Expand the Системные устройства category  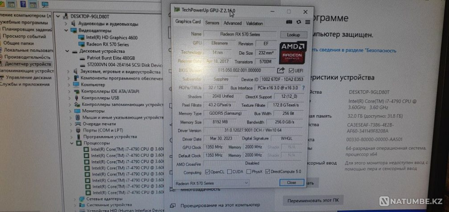pos(75,205)
